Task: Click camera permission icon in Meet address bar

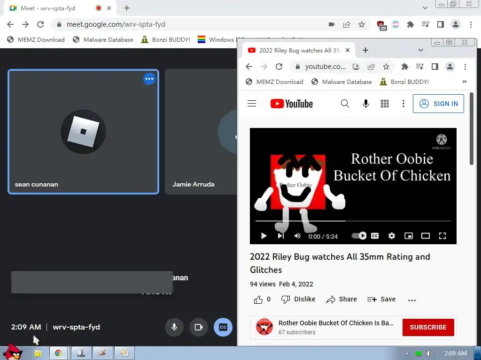Action: coord(332,24)
